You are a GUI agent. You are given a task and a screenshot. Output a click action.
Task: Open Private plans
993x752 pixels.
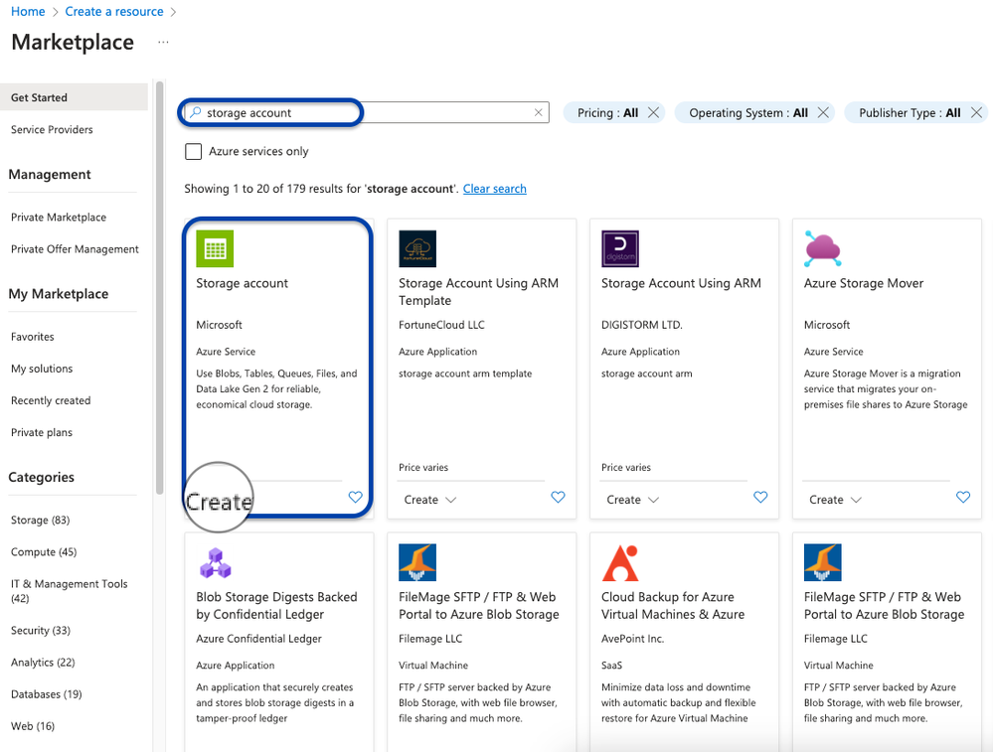point(42,432)
